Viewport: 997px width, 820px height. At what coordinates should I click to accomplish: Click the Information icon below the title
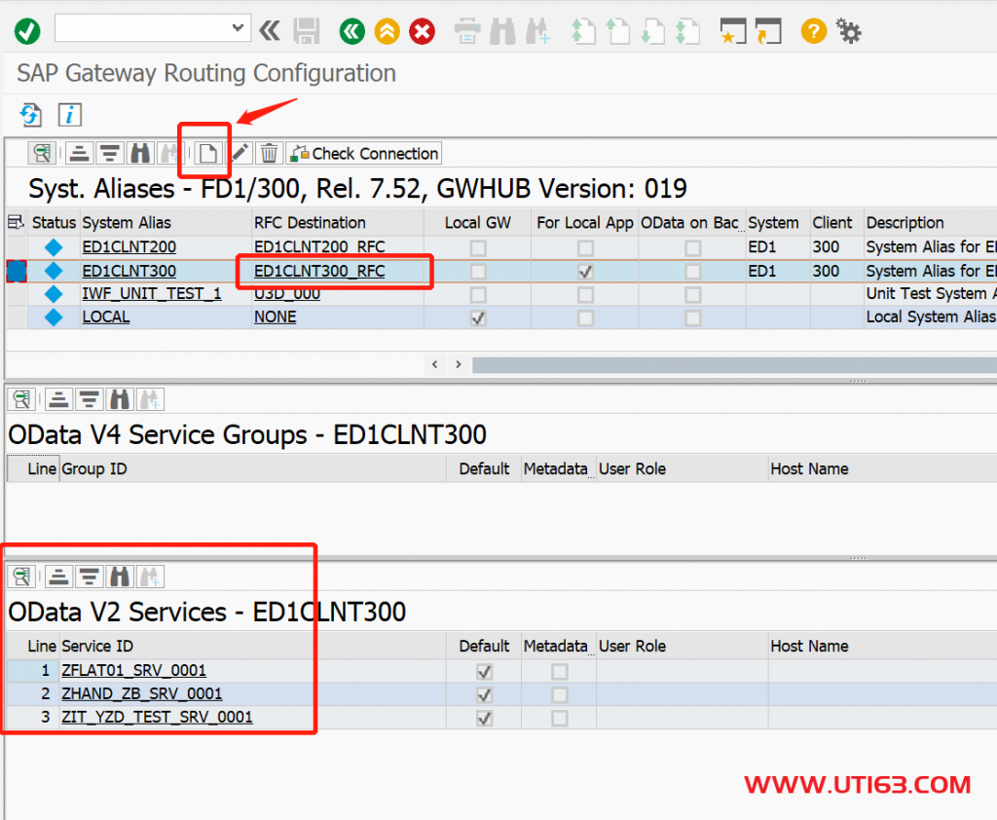[x=70, y=115]
